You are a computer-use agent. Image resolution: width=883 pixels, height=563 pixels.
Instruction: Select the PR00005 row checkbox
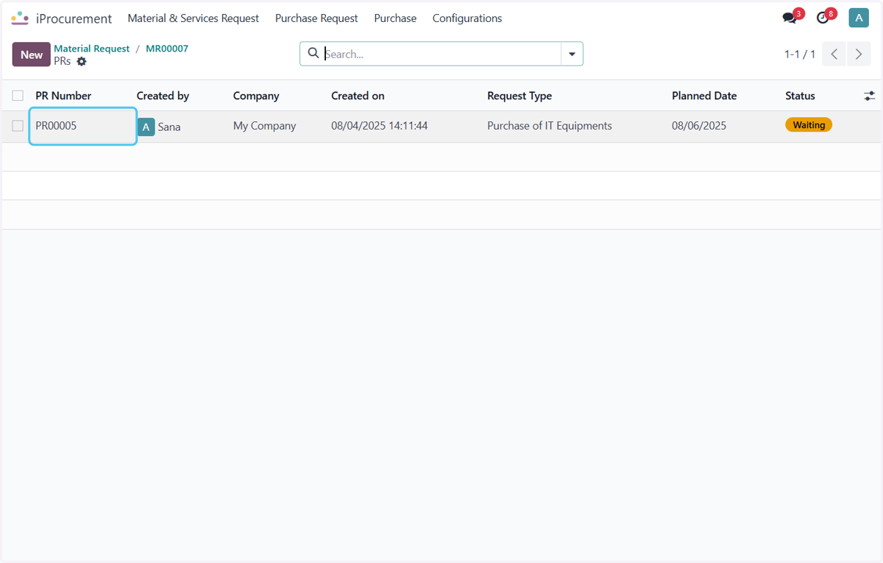pos(18,126)
